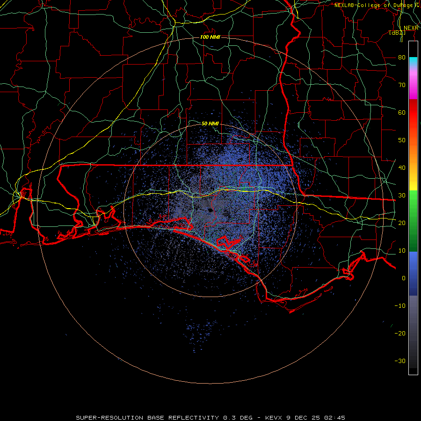Click the -10 dBZ scale label
The height and width of the screenshot is (421, 421).
pyautogui.click(x=400, y=305)
